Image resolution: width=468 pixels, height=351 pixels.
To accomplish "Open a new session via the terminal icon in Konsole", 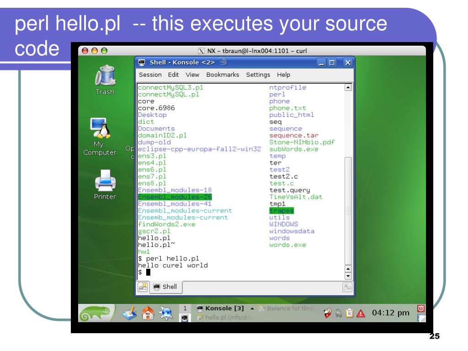I will (143, 287).
